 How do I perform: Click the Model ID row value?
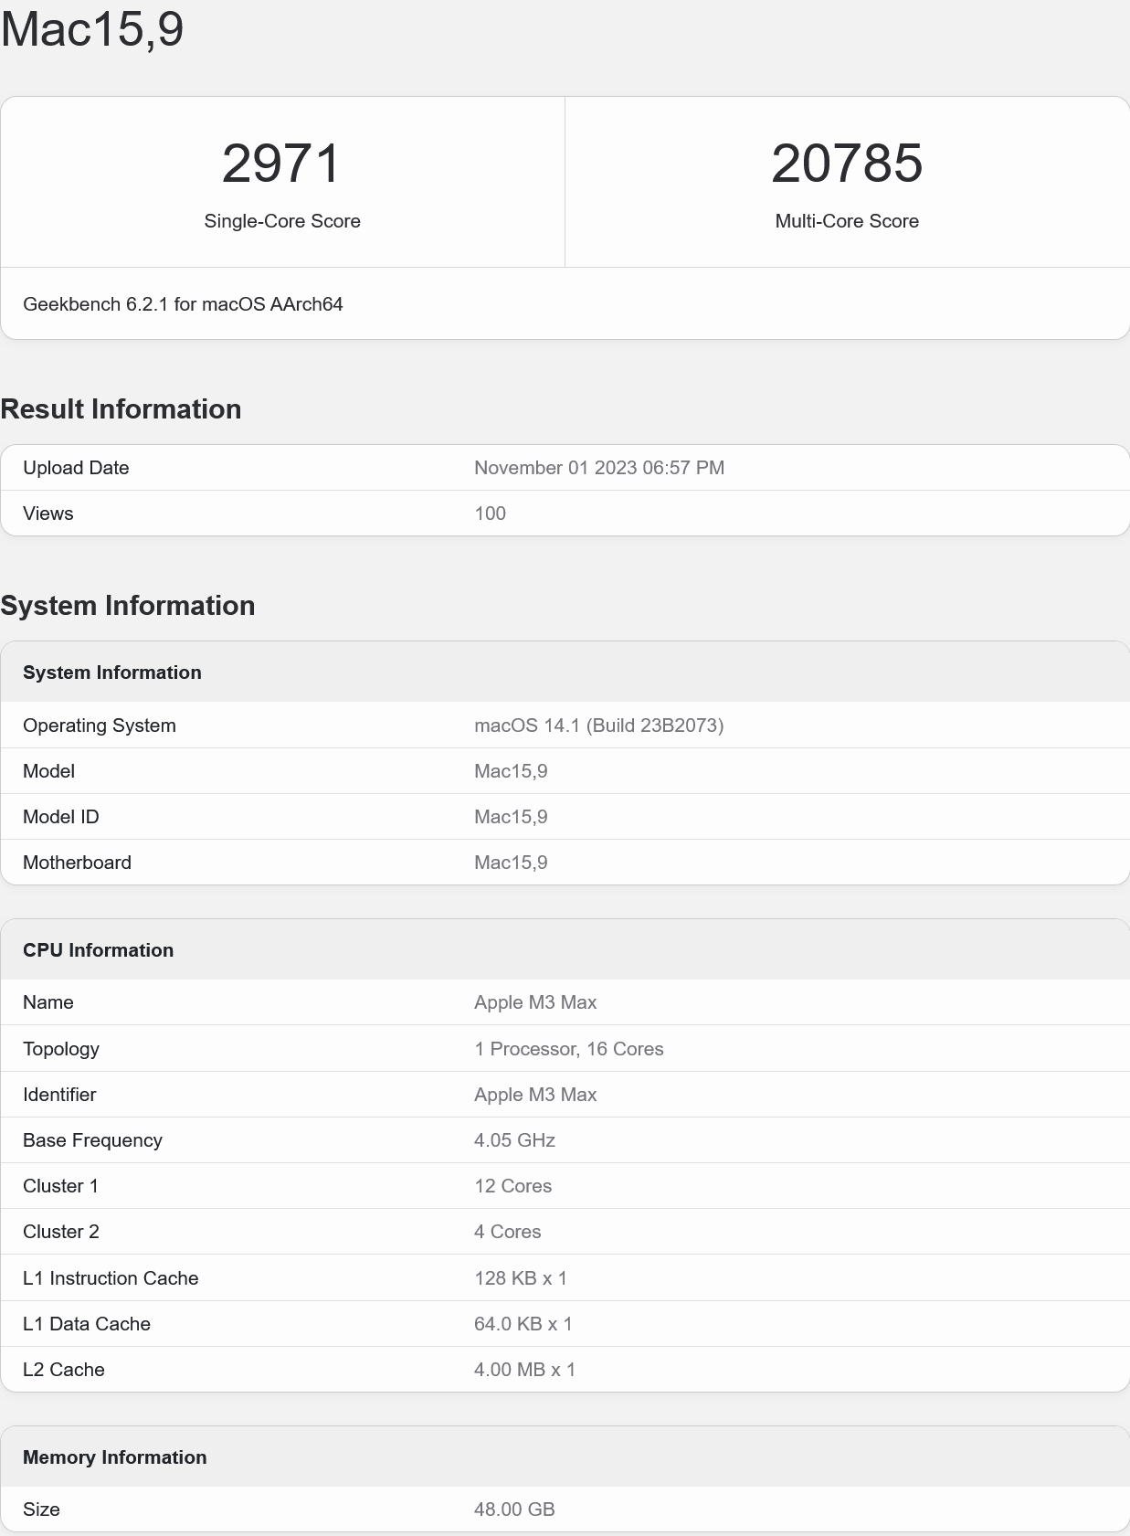click(511, 817)
